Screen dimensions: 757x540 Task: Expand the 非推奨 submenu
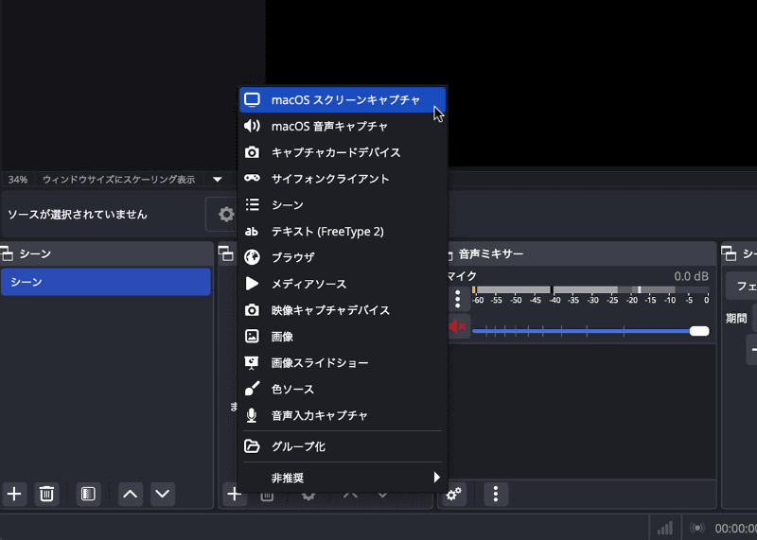[x=343, y=478]
